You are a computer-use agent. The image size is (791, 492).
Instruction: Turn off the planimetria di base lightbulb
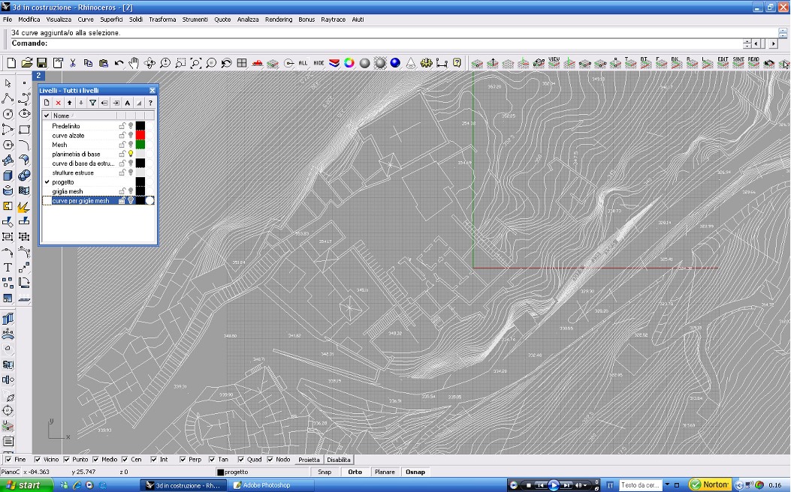(130, 154)
